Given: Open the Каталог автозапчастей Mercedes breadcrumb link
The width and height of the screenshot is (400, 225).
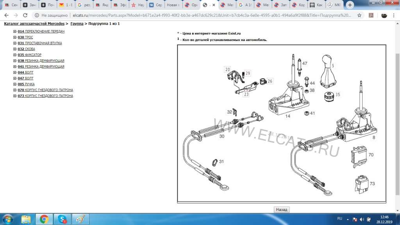Looking at the screenshot, I should 34,24.
